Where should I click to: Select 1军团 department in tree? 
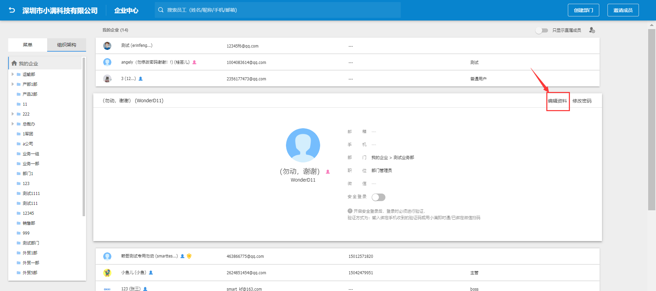tap(28, 134)
